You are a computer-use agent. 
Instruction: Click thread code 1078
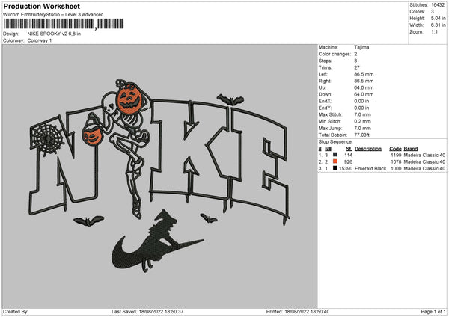[x=396, y=162]
